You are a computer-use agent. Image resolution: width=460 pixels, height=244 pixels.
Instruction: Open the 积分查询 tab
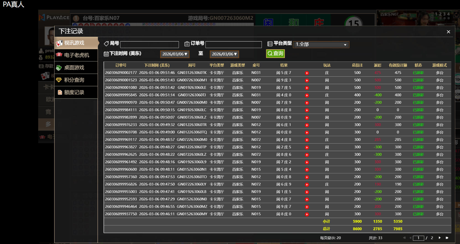[76, 80]
